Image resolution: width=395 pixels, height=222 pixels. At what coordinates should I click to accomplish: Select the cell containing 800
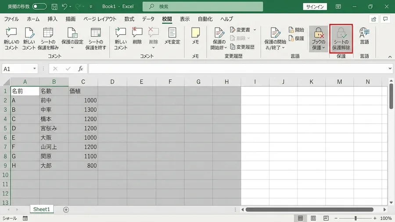coord(83,165)
